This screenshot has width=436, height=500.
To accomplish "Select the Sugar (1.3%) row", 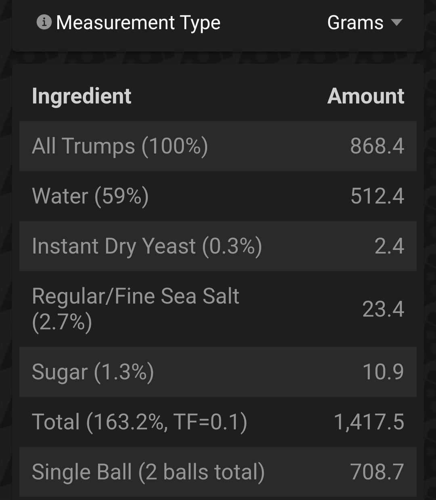I will tap(93, 372).
